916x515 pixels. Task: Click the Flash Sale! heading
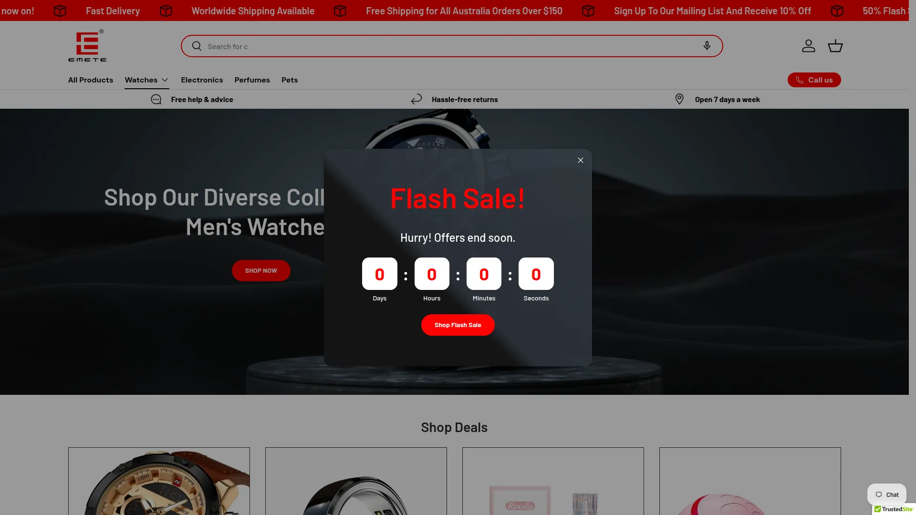click(x=458, y=198)
